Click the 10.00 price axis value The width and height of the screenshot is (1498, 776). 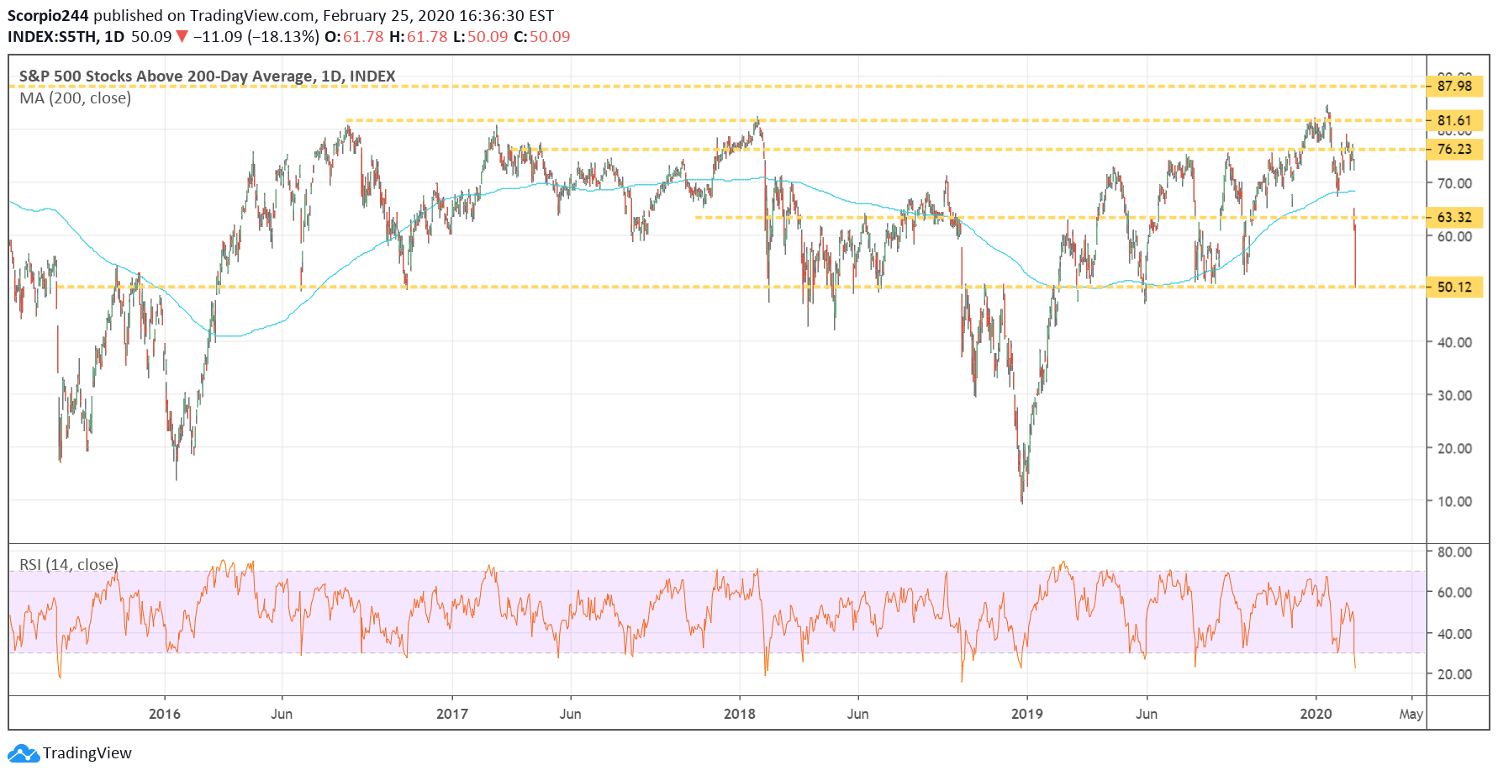coord(1454,501)
